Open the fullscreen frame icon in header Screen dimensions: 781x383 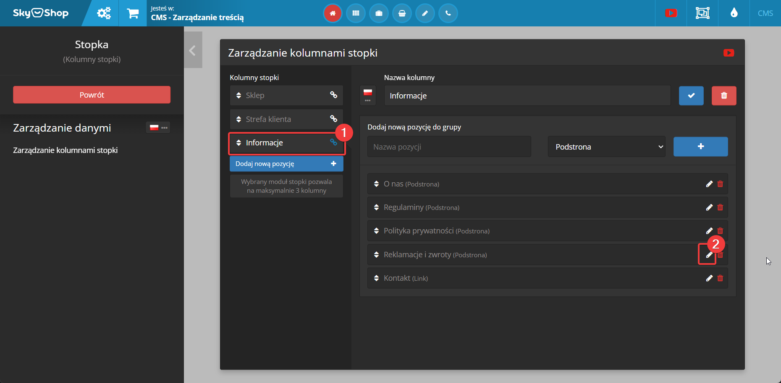pyautogui.click(x=702, y=13)
